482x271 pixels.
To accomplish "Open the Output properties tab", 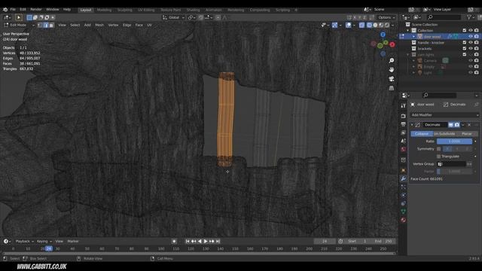I will pos(404,124).
